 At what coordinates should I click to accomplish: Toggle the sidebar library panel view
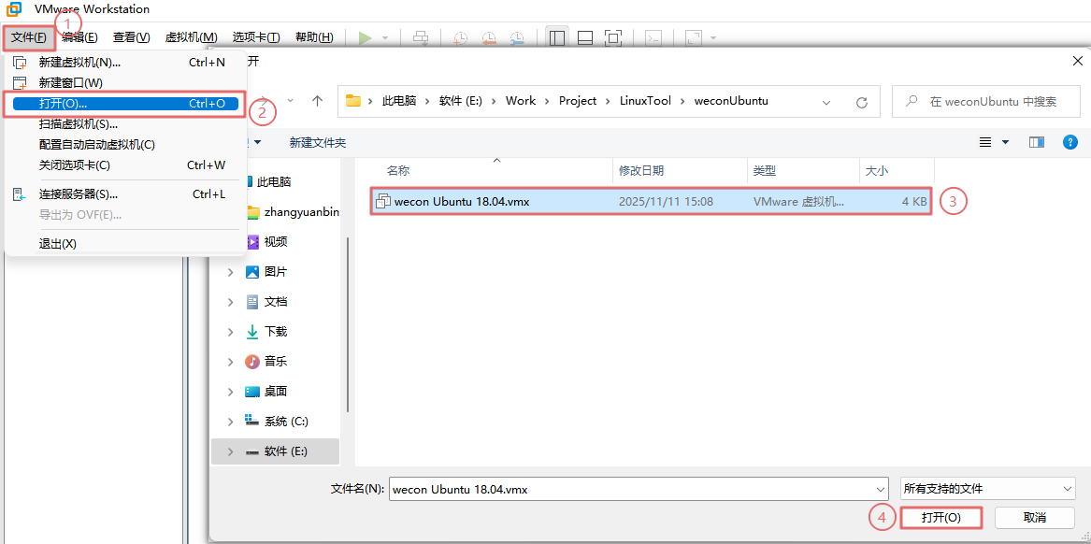[557, 37]
